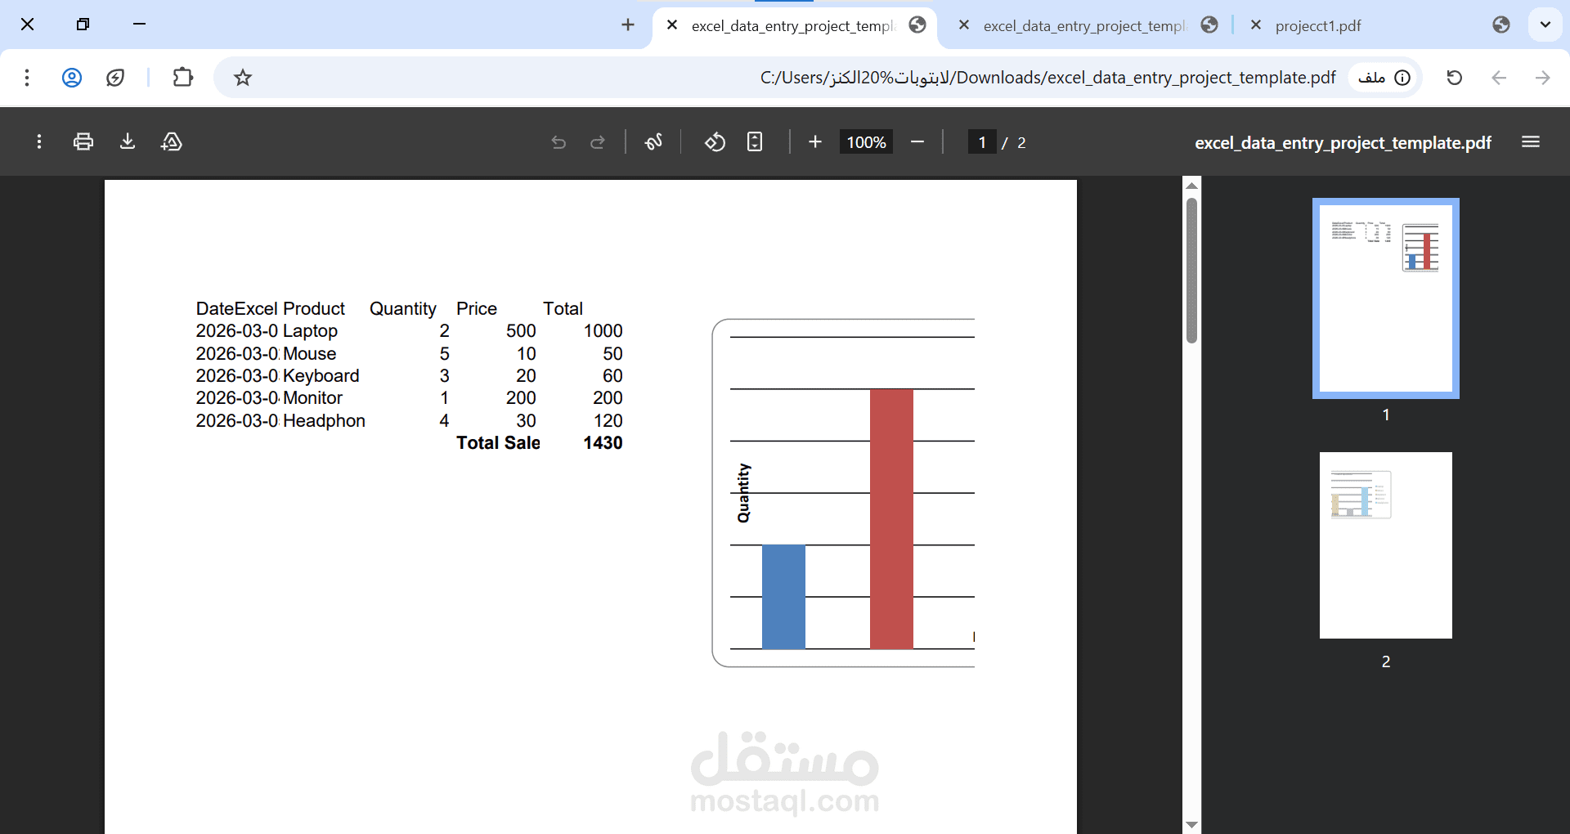1570x834 pixels.
Task: Click the 'Headphon' product cell
Action: (324, 421)
